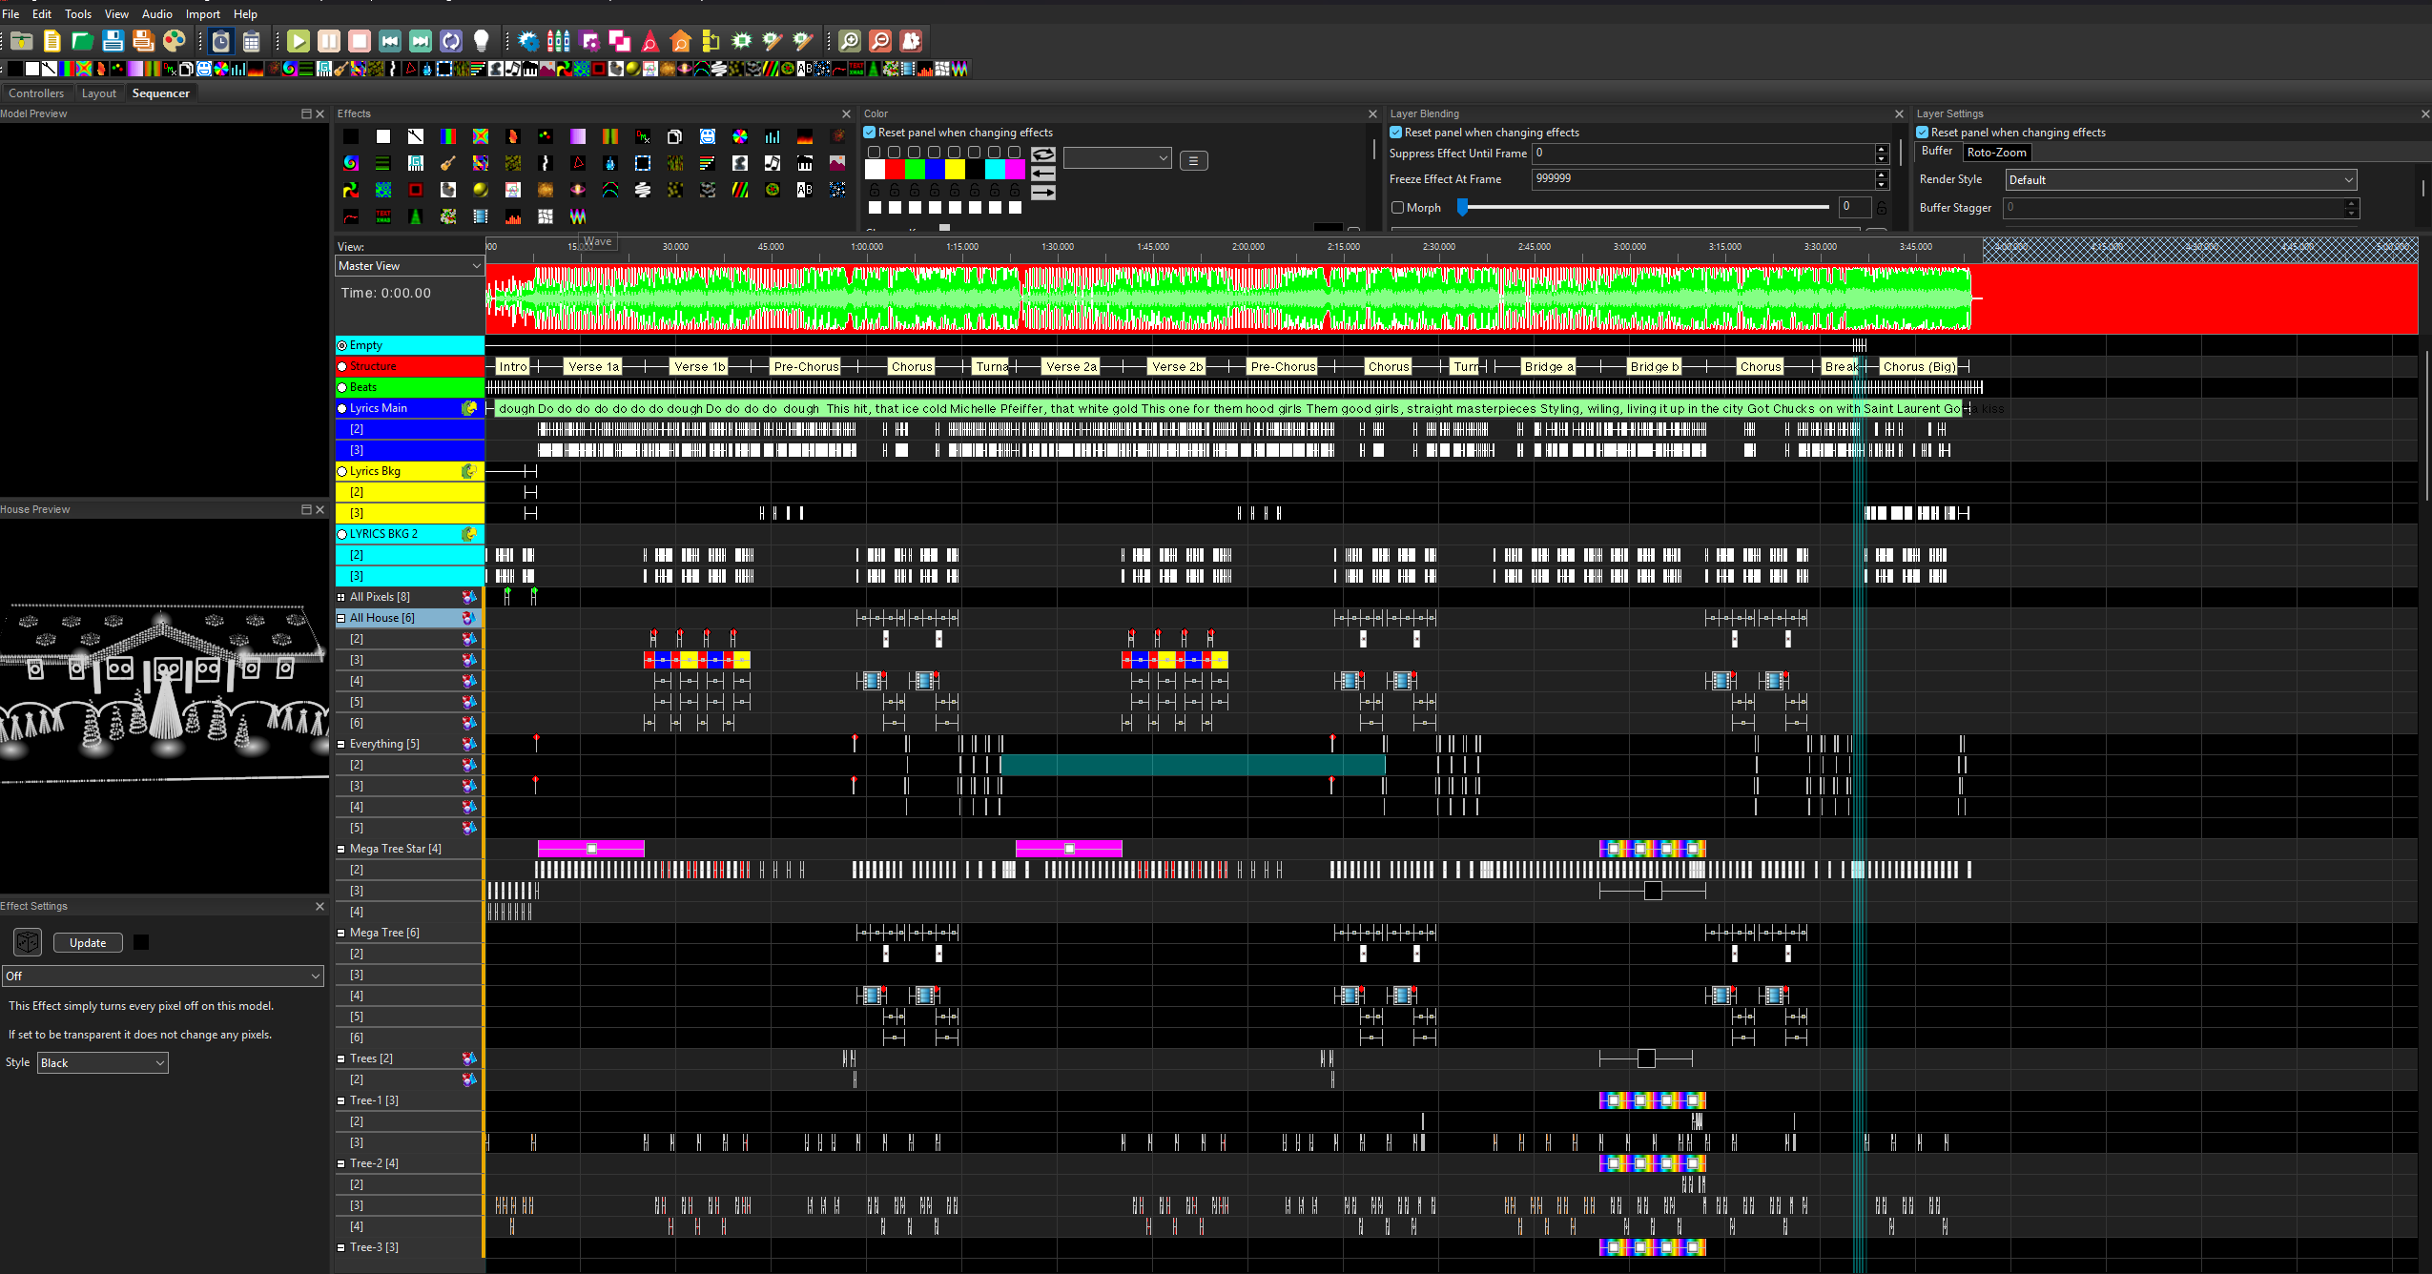Viewport: 2432px width, 1274px height.
Task: Select the Tree effect in Effects panel
Action: (x=416, y=216)
